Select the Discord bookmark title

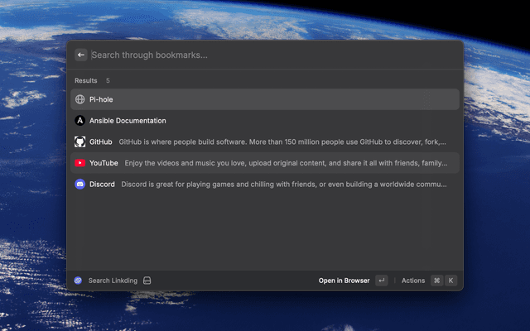pyautogui.click(x=102, y=185)
